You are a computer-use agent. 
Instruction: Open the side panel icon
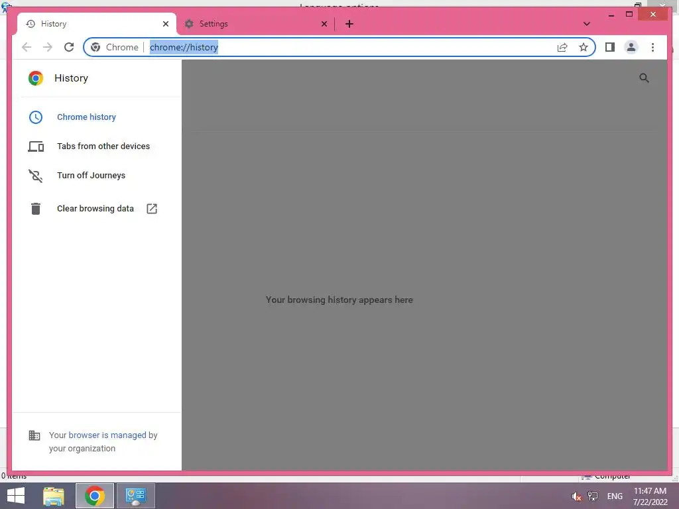pos(610,47)
